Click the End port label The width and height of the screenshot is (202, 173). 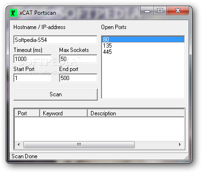[x=69, y=69]
